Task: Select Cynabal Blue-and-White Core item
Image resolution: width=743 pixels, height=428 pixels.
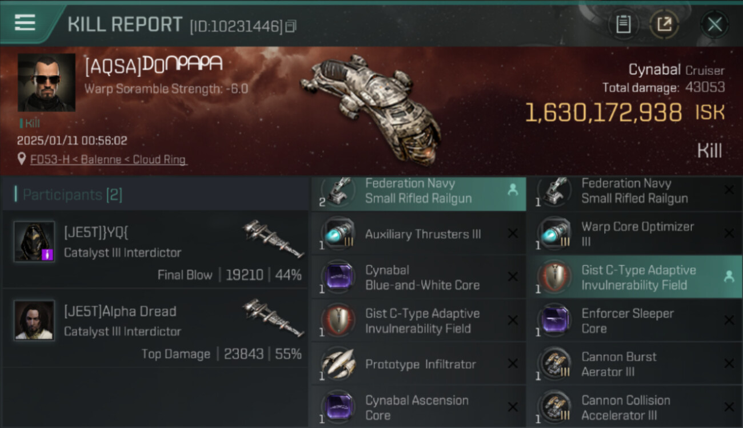Action: click(x=417, y=277)
